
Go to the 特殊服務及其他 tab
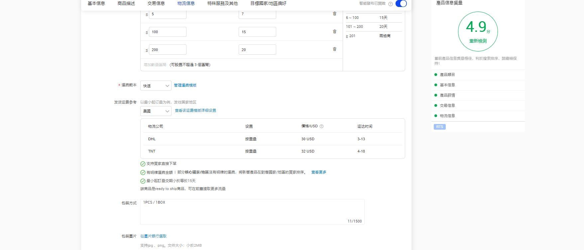tap(223, 3)
